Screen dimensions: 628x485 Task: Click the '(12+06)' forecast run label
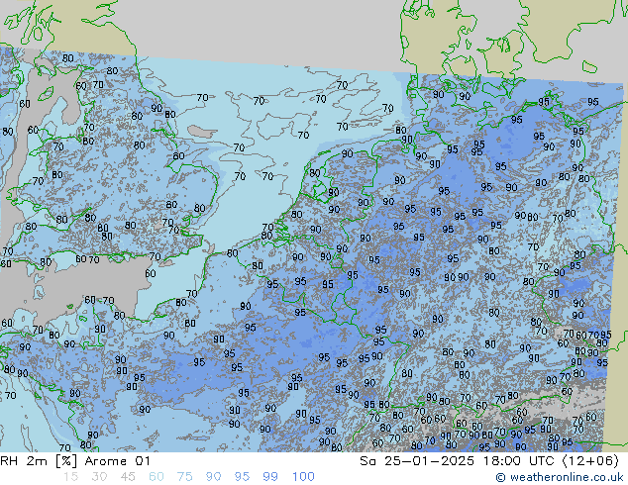(590, 460)
